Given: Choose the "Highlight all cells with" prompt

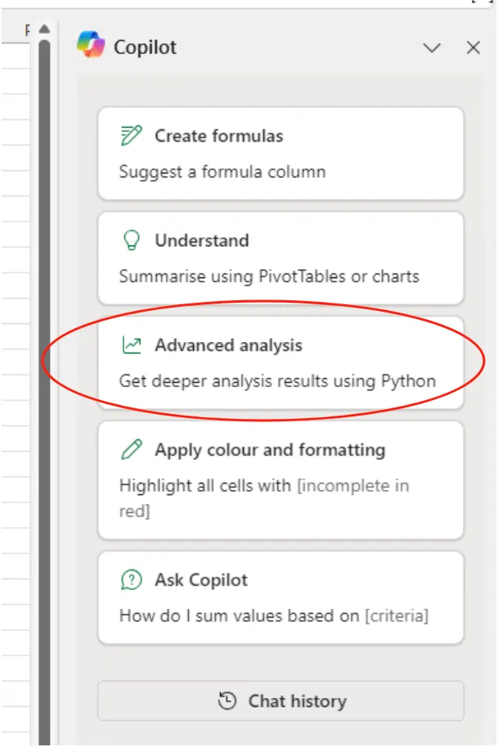Looking at the screenshot, I should pyautogui.click(x=205, y=486).
